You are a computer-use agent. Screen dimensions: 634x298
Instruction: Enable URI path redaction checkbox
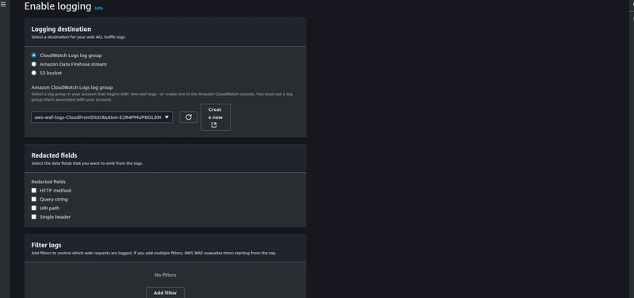pos(34,208)
